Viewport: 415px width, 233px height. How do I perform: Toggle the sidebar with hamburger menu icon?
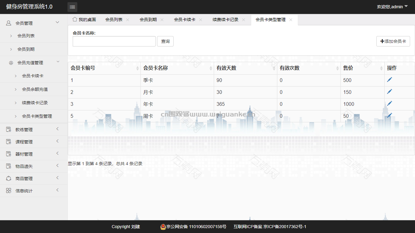72,7
